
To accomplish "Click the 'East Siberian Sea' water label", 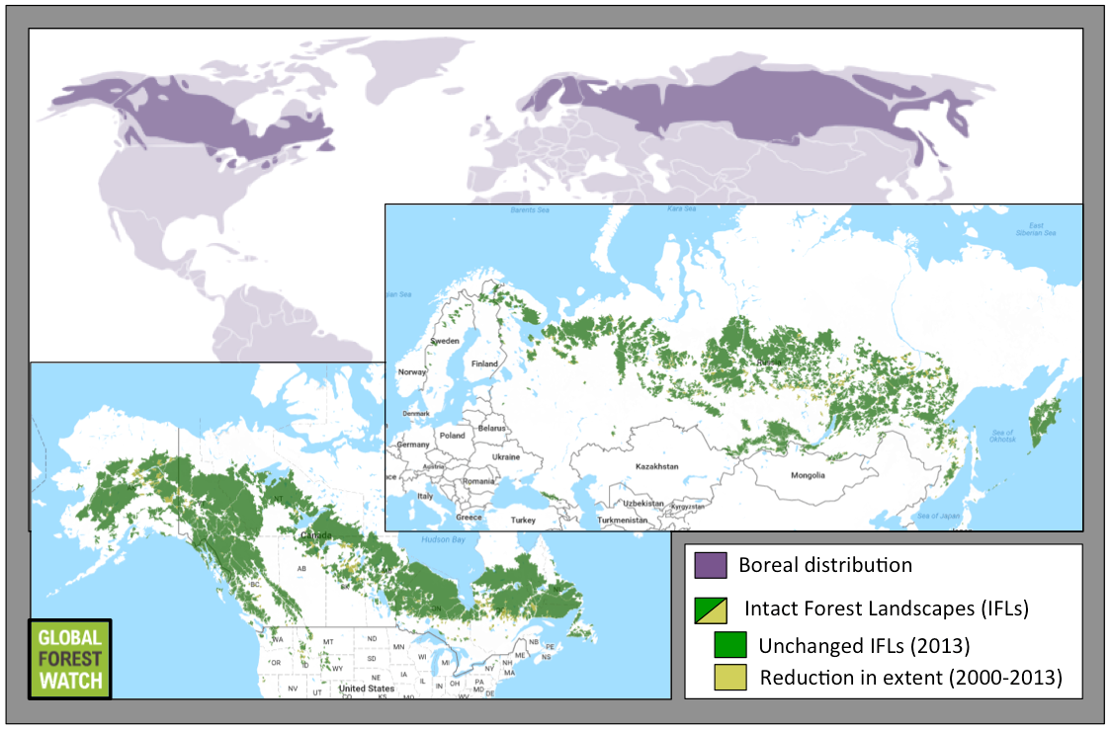I will pyautogui.click(x=1036, y=229).
